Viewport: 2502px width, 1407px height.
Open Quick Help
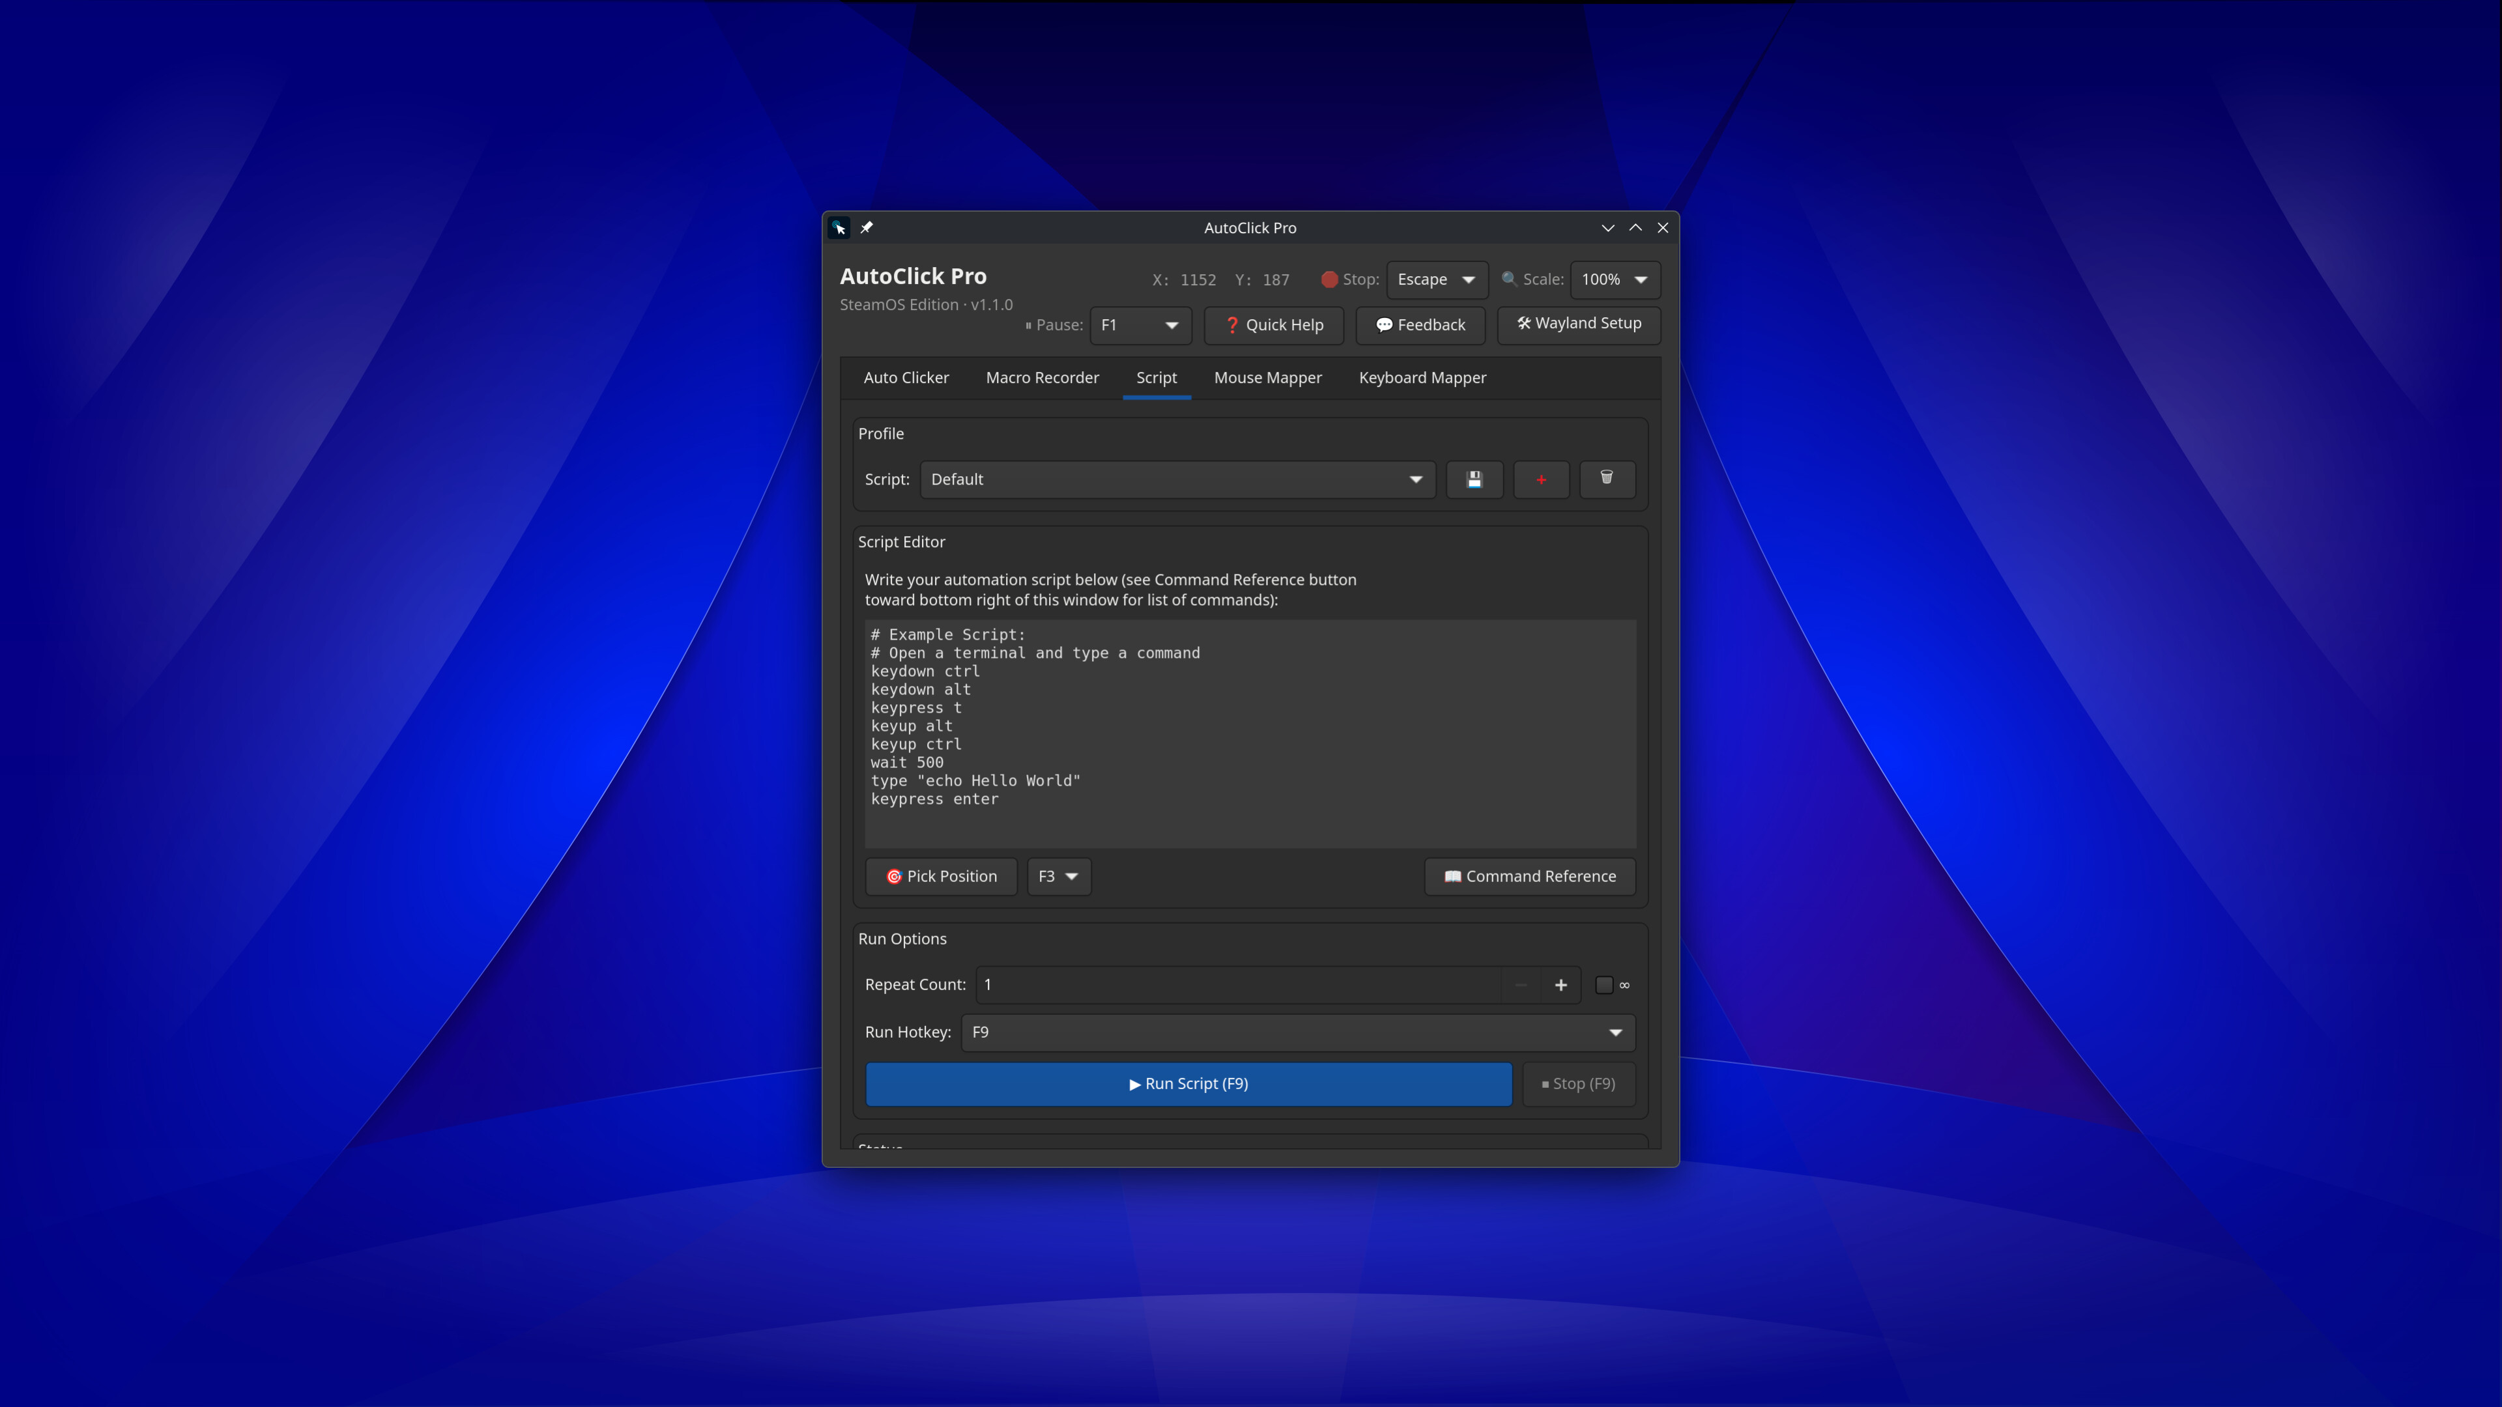coord(1273,325)
